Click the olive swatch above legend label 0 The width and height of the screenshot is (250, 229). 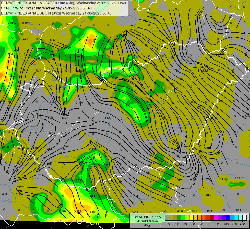171,218
